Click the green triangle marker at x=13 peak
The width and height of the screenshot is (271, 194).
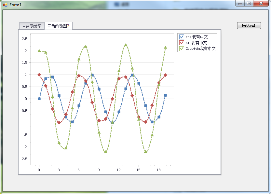coord(126,45)
